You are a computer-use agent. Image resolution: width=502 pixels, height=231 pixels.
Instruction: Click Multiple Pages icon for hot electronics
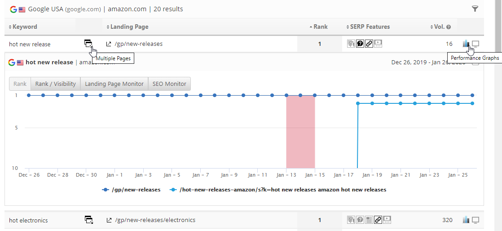89,220
